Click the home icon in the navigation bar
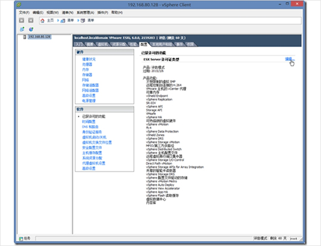This screenshot has width=321, height=246. [42, 20]
